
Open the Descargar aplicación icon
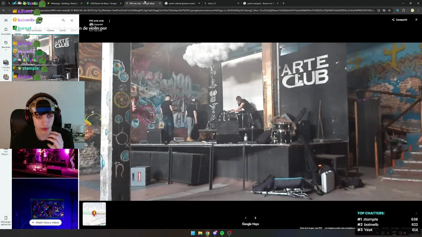[x=6, y=220]
